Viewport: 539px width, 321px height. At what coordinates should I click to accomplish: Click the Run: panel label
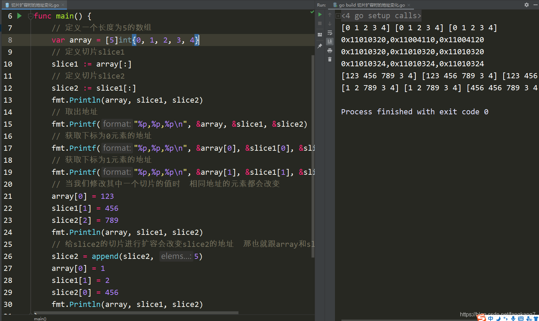(x=321, y=5)
